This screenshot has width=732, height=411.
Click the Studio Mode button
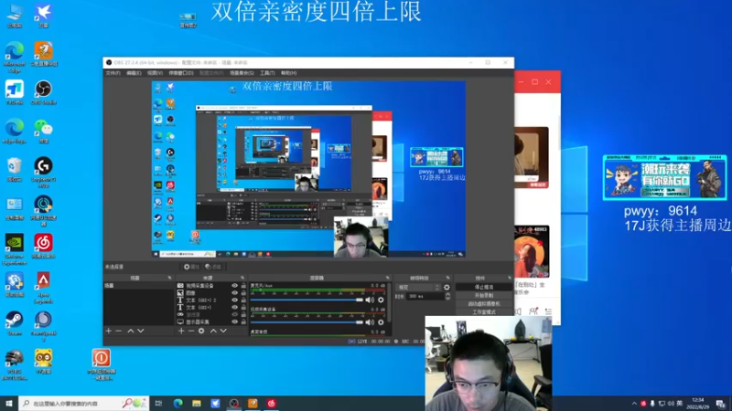[484, 312]
